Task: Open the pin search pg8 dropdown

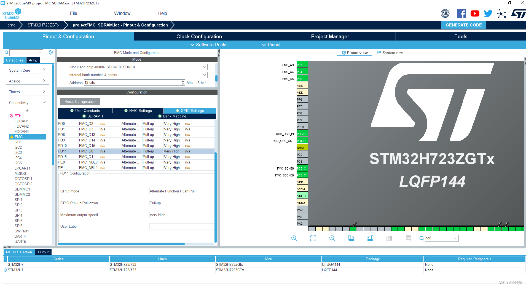Action: click(455, 238)
